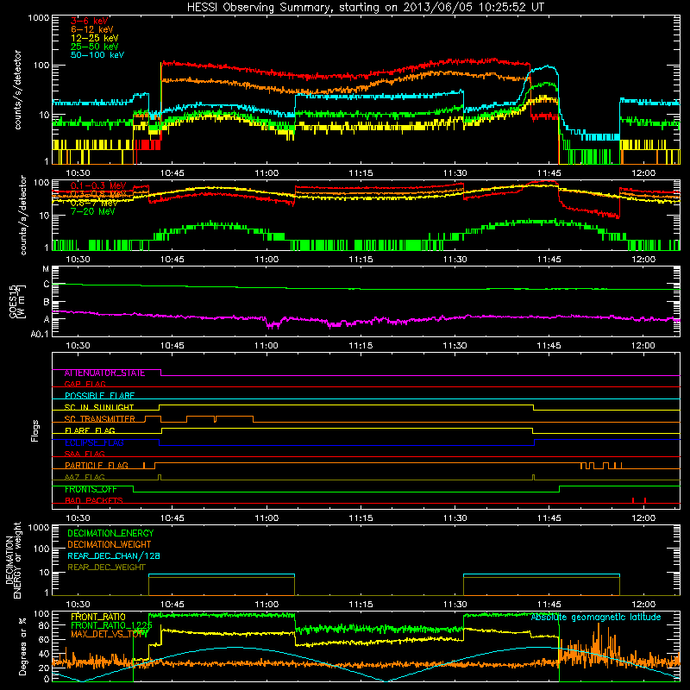The width and height of the screenshot is (690, 690).
Task: Select the REAR_DEC_WEIGHT legend label
Action: click(106, 568)
